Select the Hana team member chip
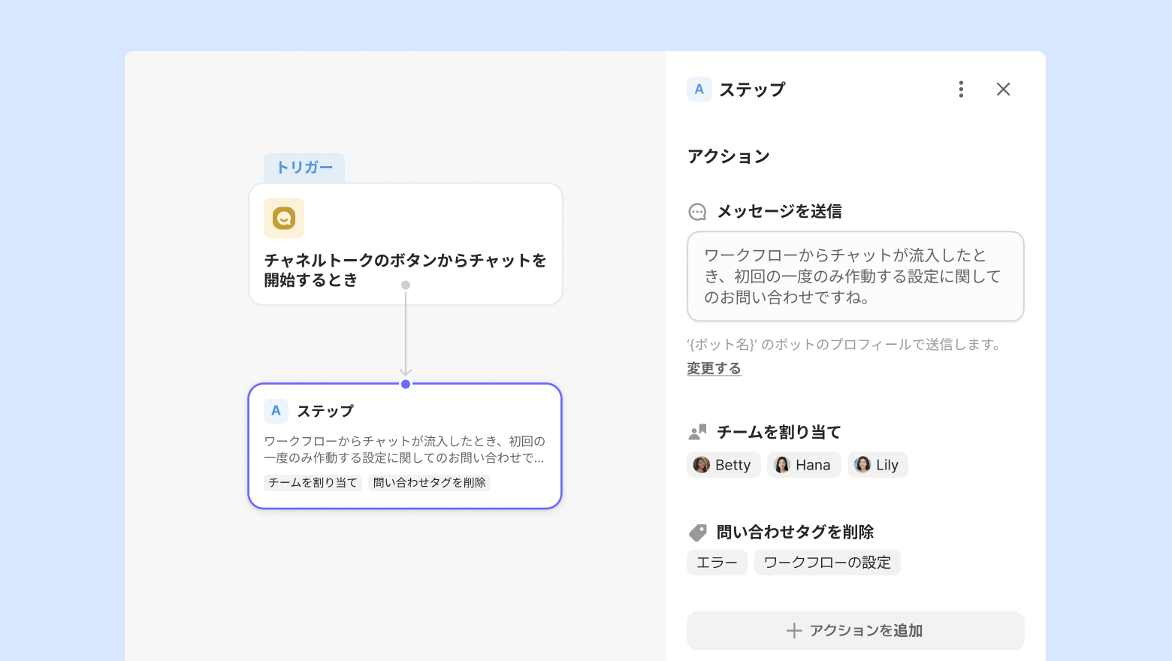1172x661 pixels. (803, 465)
